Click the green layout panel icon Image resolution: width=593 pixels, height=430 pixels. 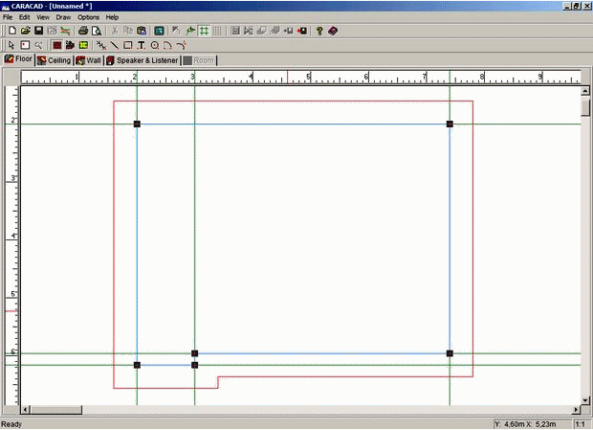point(83,45)
